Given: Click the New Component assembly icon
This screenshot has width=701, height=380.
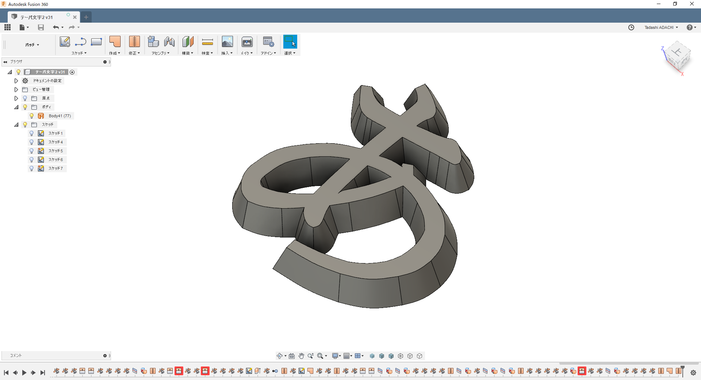Looking at the screenshot, I should coord(153,42).
